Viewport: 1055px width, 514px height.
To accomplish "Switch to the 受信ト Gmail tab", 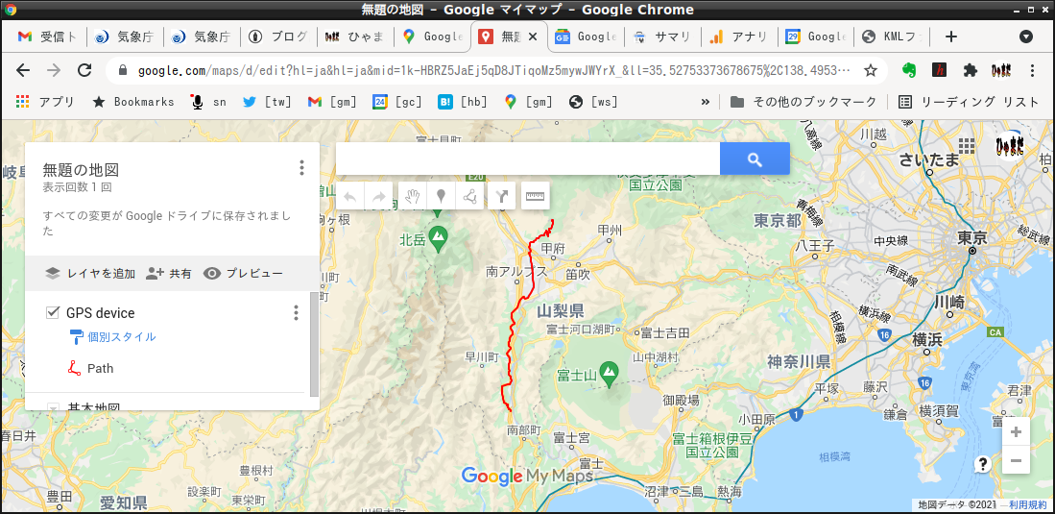I will tap(48, 37).
